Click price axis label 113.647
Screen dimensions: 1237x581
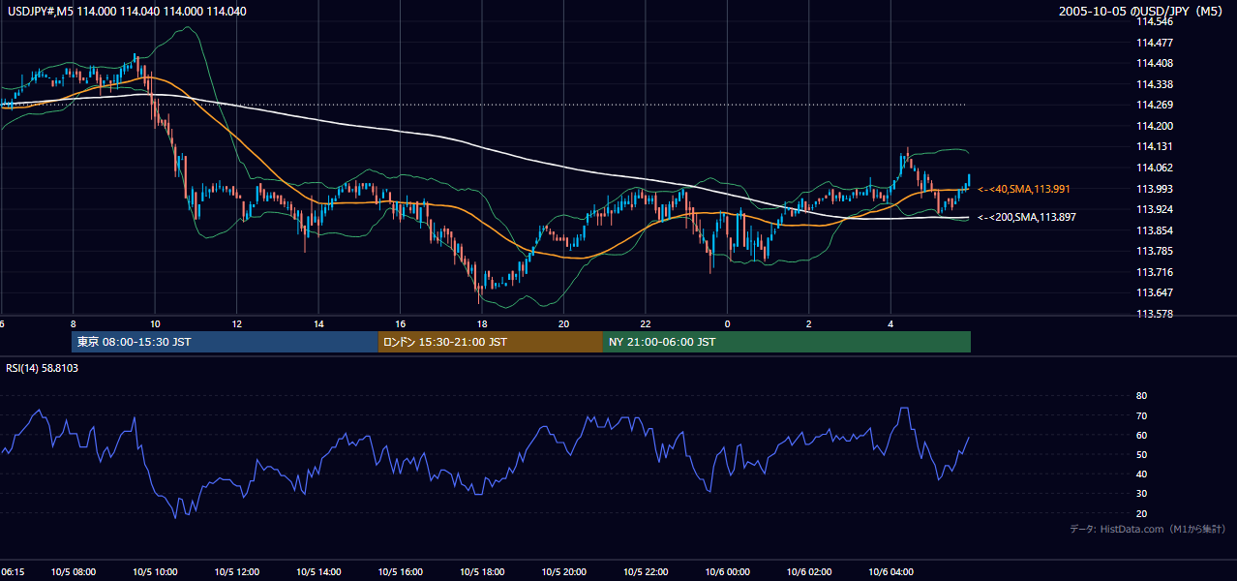(1154, 292)
